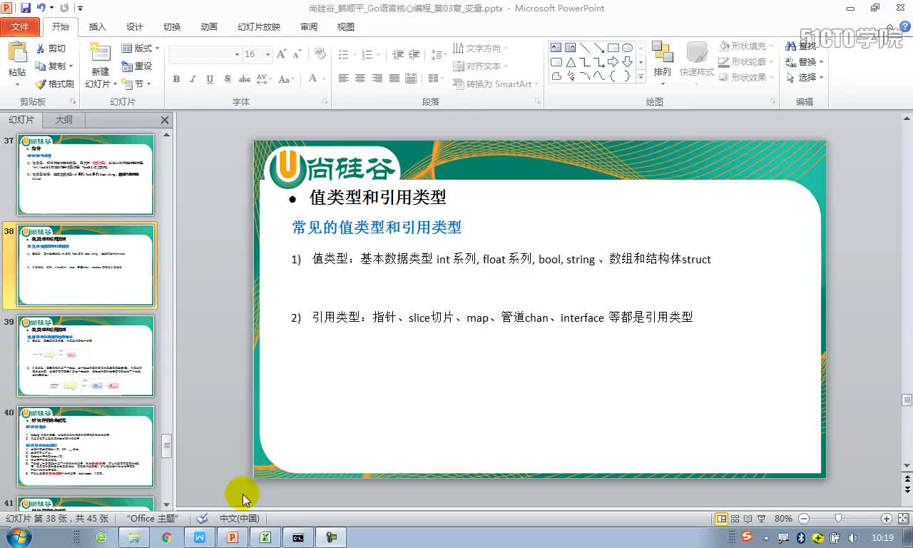The width and height of the screenshot is (913, 548).
Task: Click the Increase Indent icon
Action: (x=415, y=54)
